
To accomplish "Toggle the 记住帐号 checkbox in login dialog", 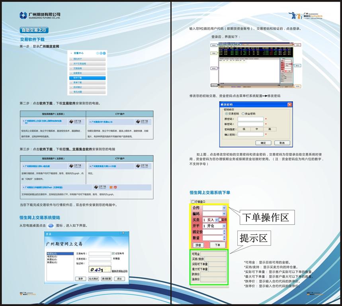I will click(x=113, y=253).
